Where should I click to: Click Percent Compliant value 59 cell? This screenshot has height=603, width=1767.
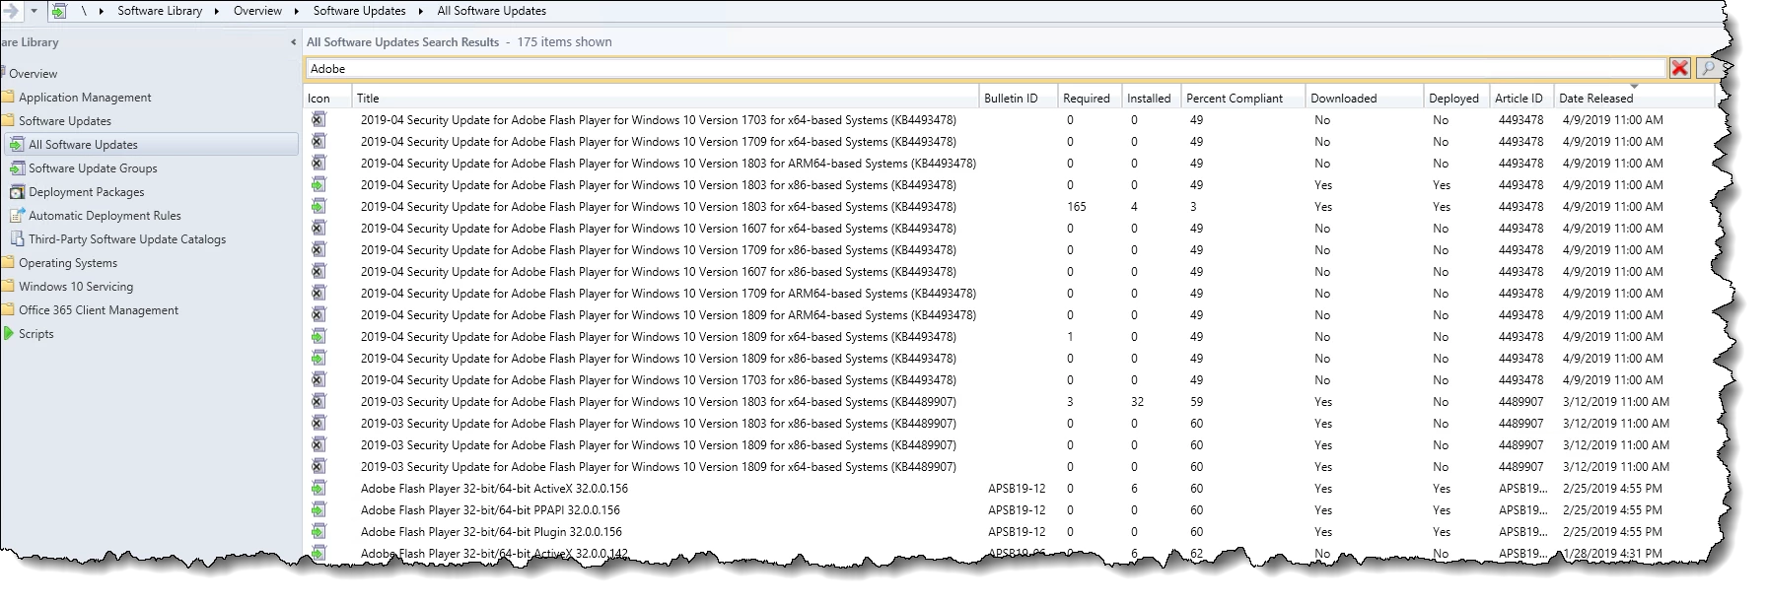tap(1196, 402)
